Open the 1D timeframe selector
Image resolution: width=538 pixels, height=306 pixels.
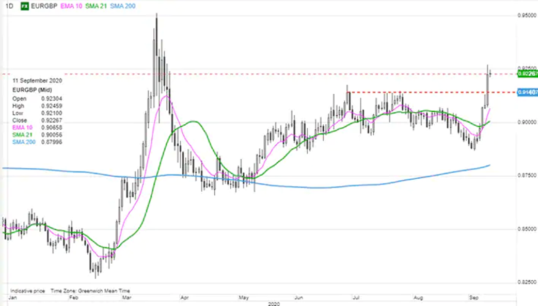[9, 7]
